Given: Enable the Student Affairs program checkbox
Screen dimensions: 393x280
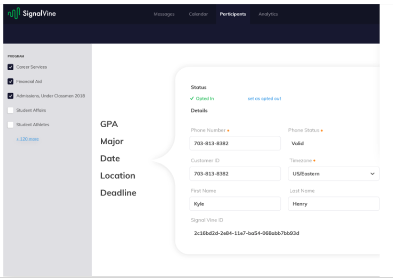Looking at the screenshot, I should (11, 109).
